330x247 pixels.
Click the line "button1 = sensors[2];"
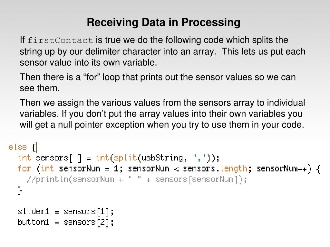(66, 222)
